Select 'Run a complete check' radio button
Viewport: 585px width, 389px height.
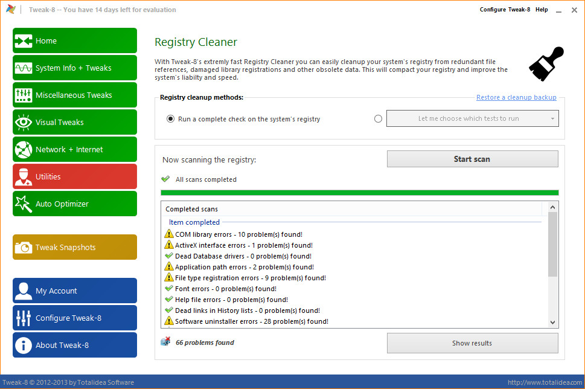[170, 119]
